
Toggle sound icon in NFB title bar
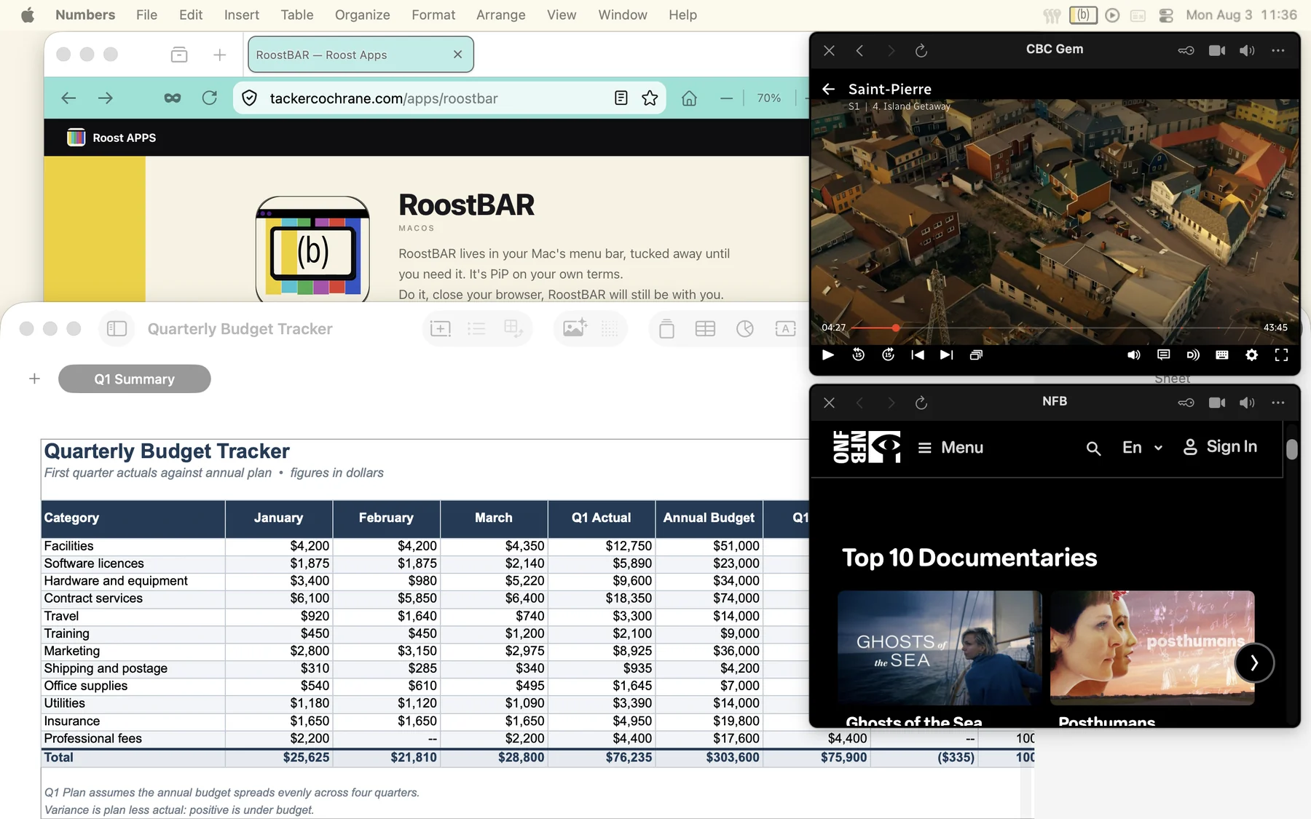(x=1247, y=403)
